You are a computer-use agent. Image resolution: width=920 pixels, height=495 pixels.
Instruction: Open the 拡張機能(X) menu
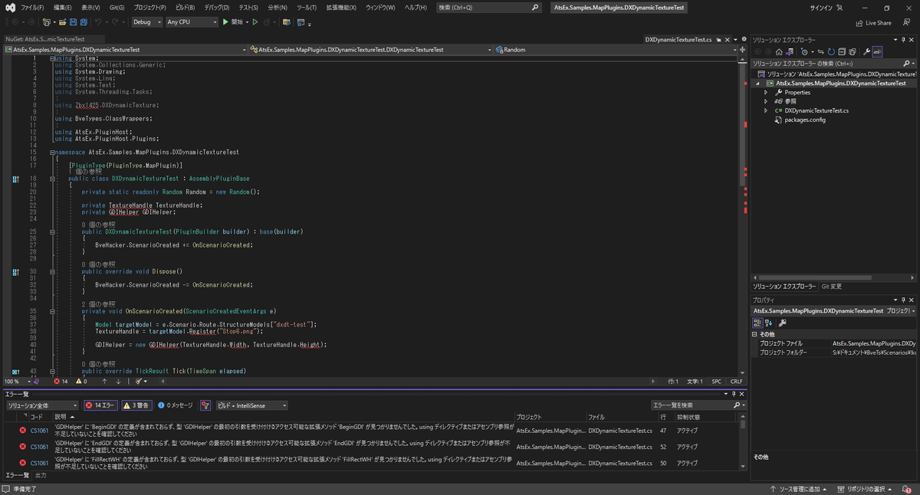[x=341, y=7]
